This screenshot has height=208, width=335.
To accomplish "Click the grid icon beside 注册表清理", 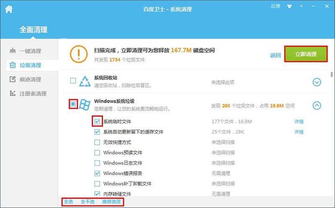I will click(x=13, y=93).
